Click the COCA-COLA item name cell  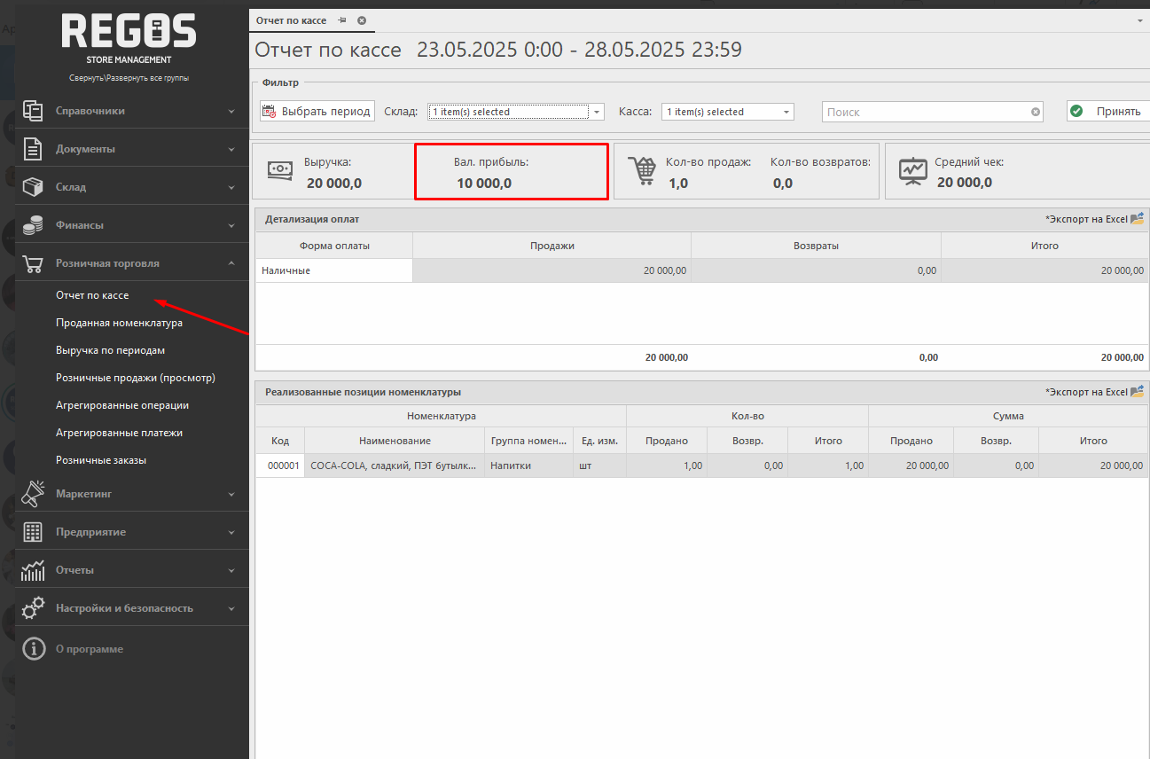click(394, 466)
